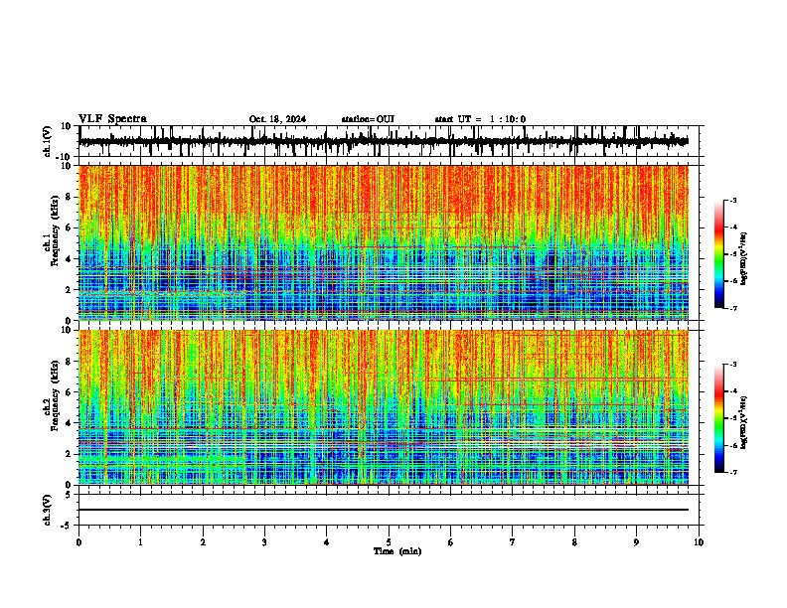
Task: Click time axis tick label "10"
Action: pyautogui.click(x=699, y=542)
